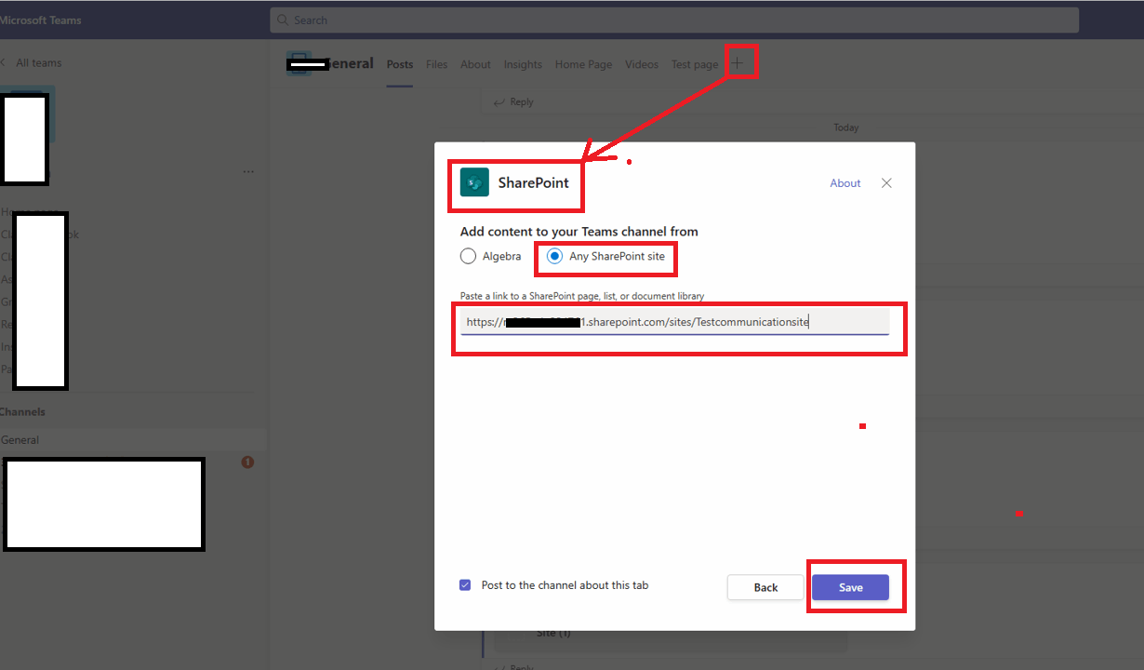Open the About link in dialog
Screen dimensions: 1144x670
pyautogui.click(x=845, y=183)
